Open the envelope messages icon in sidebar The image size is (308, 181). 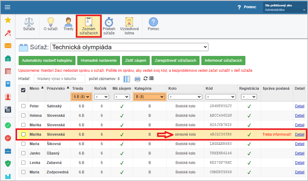point(8,46)
